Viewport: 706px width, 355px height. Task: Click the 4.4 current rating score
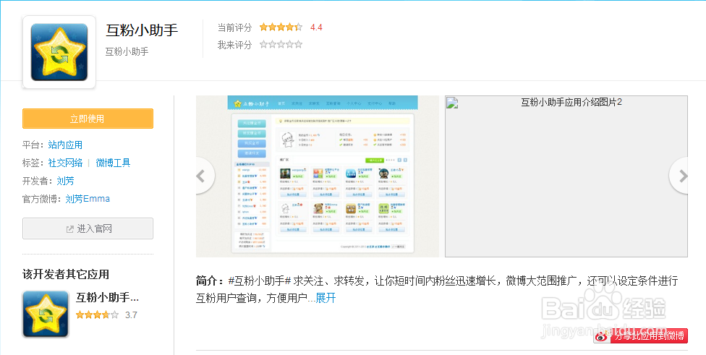pos(316,27)
